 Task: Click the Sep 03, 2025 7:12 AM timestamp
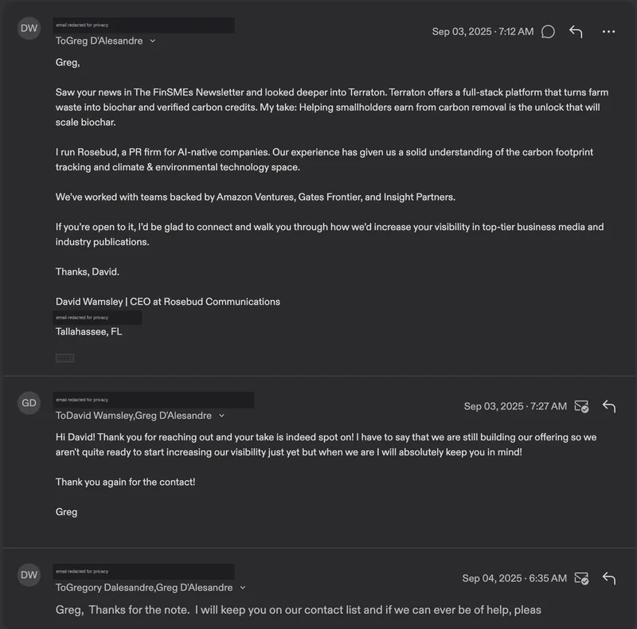tap(483, 32)
